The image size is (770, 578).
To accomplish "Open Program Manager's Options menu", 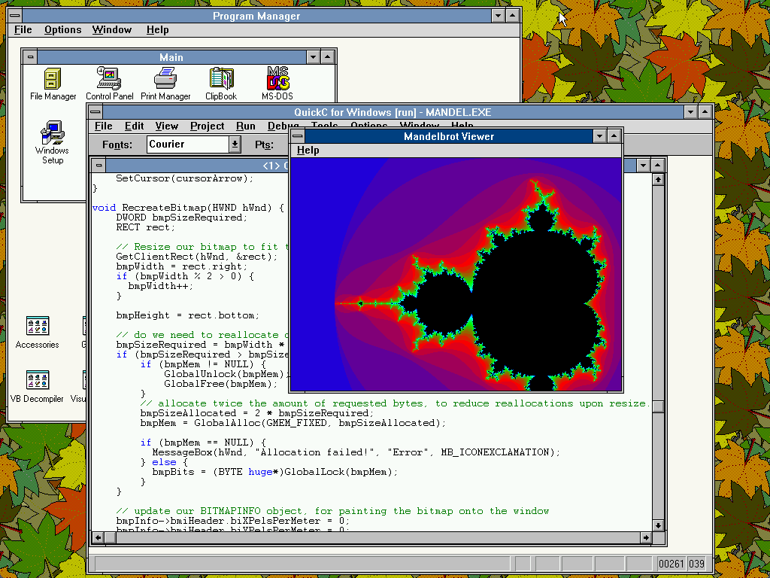I will point(63,30).
